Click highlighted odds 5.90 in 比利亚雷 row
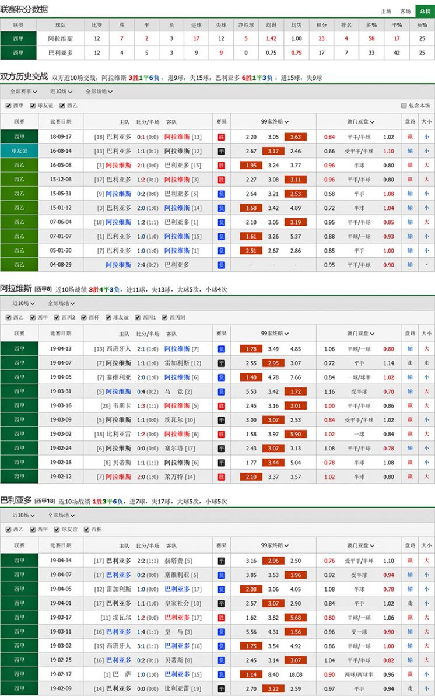Viewport: 435px width, 700px height. pos(296,434)
